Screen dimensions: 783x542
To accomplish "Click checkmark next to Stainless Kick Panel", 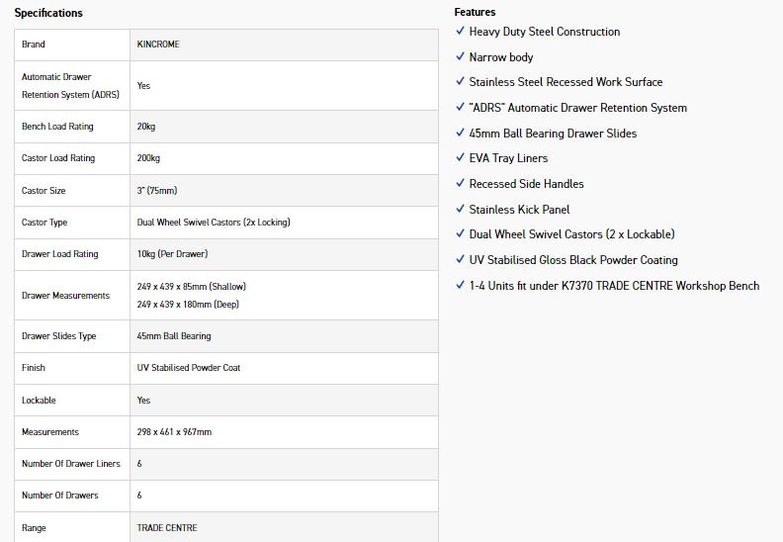I will point(460,209).
